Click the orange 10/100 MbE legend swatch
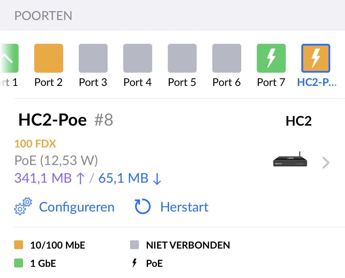Viewport: 345px width, 278px height. (19, 245)
